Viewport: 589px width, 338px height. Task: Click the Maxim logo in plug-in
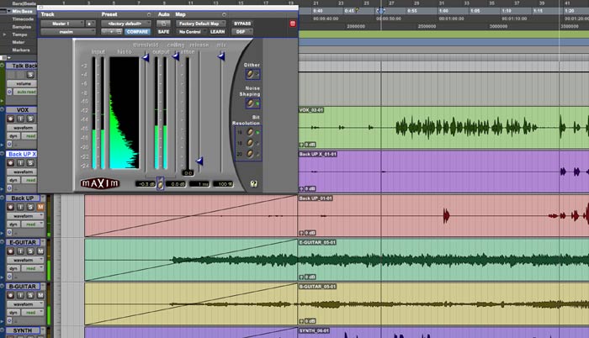(99, 183)
